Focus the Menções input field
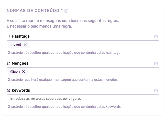The width and height of the screenshot is (166, 117). [x=94, y=72]
